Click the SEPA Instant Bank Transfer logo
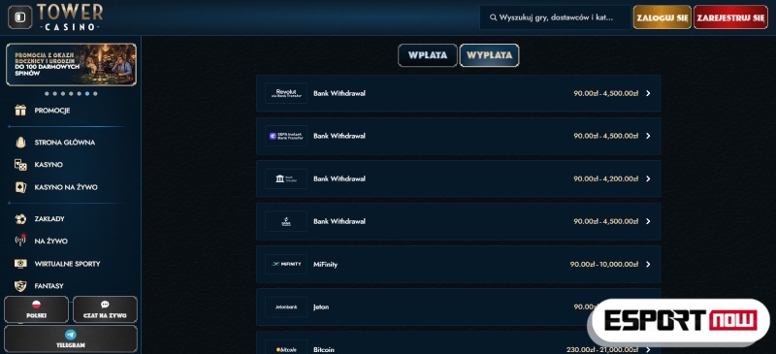This screenshot has height=354, width=776. [286, 136]
